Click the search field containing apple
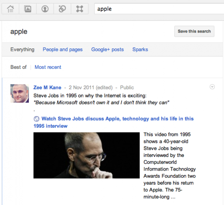Screen dimensions: 224x205 tap(159, 9)
